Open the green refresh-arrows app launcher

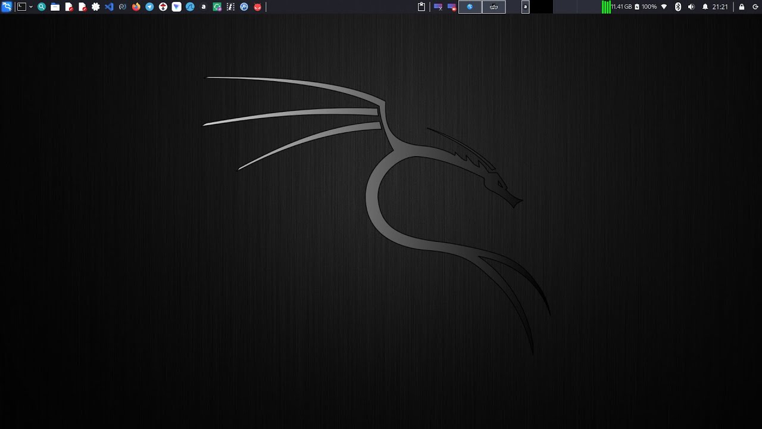(217, 7)
